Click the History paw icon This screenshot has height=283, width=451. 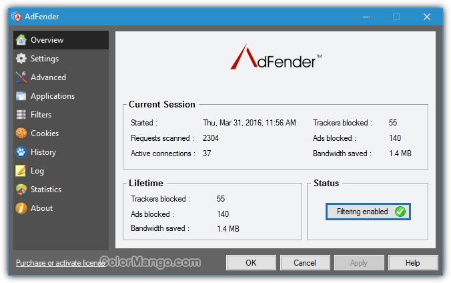21,152
